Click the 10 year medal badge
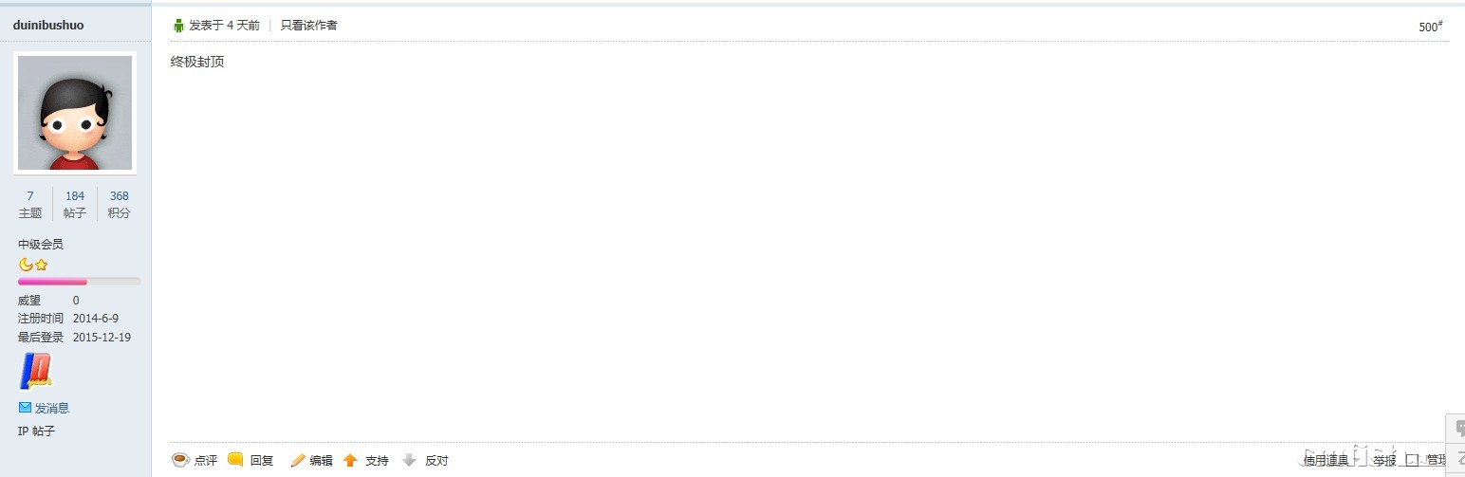Viewport: 1465px width, 477px height. click(36, 371)
